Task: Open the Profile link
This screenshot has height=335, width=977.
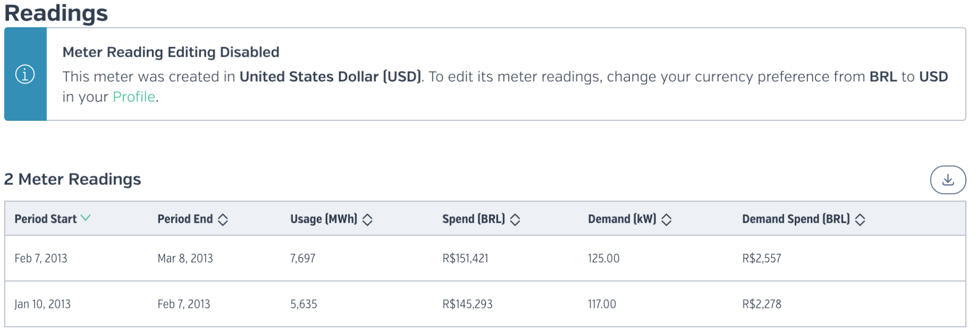Action: pos(134,97)
